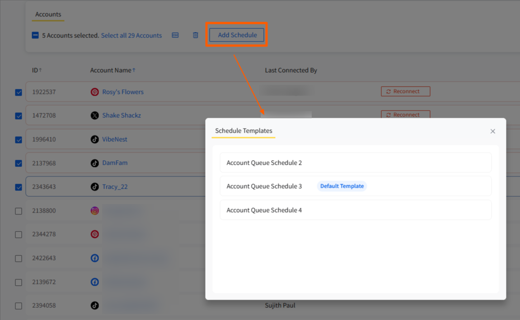Click TikTok icon beside VibeNest
The width and height of the screenshot is (520, 320).
pyautogui.click(x=94, y=139)
